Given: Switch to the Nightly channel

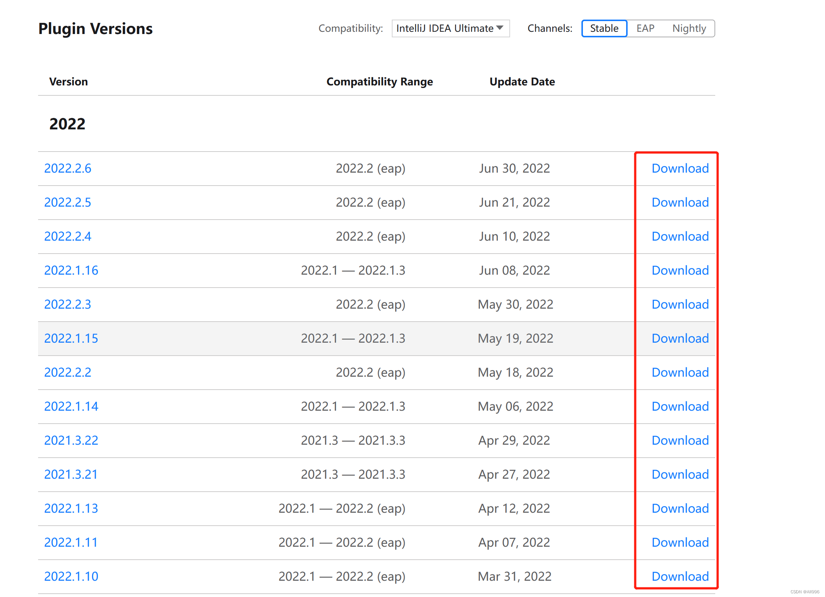Looking at the screenshot, I should tap(689, 28).
